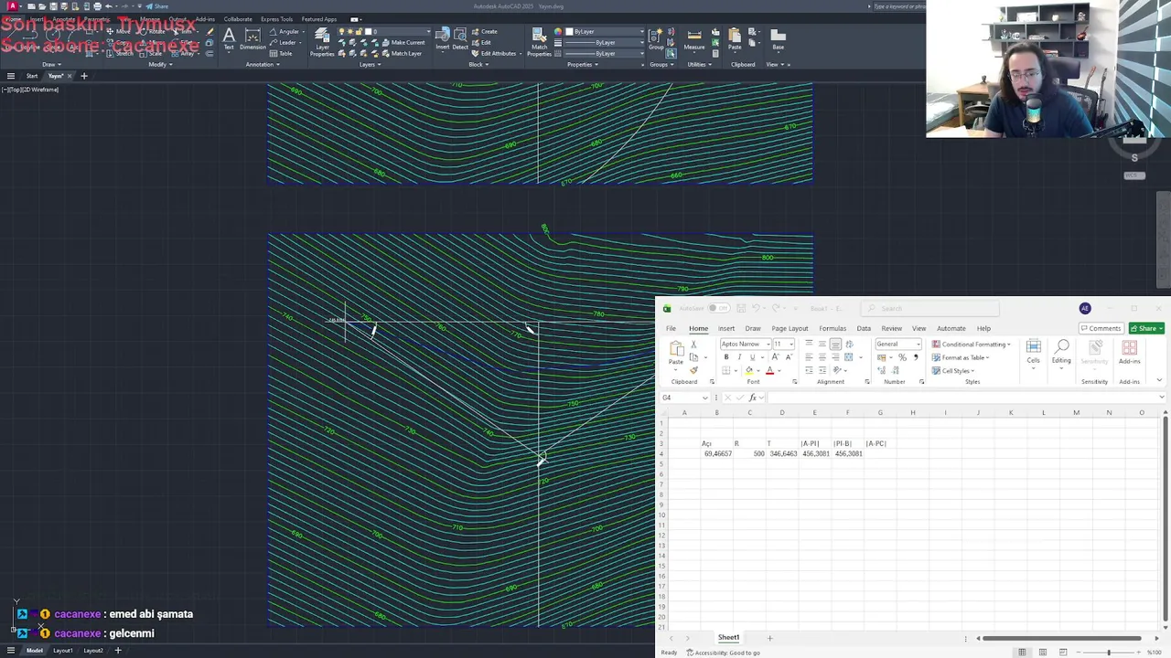Select Excel cell containing 69,46657

pos(717,454)
